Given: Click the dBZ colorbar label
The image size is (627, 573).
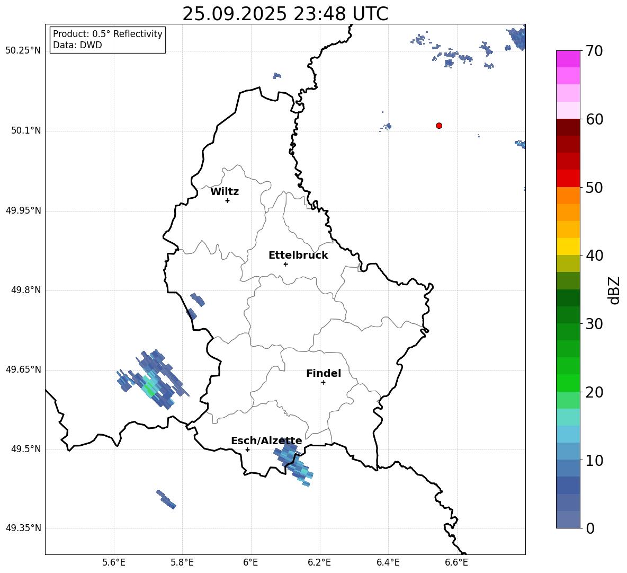Looking at the screenshot, I should 614,290.
